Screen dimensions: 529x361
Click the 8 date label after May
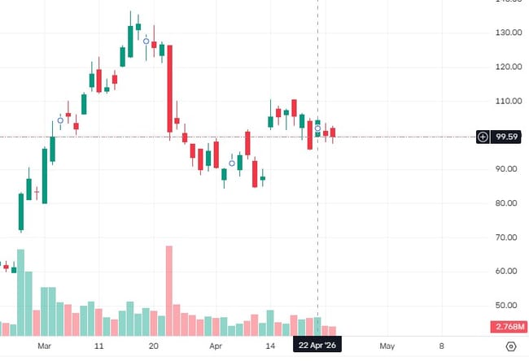point(441,346)
